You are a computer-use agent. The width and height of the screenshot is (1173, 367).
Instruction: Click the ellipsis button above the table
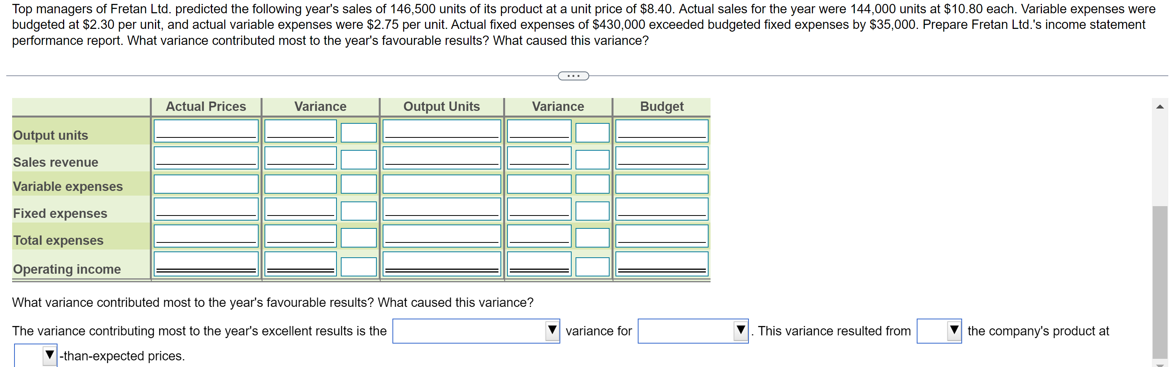click(x=573, y=75)
